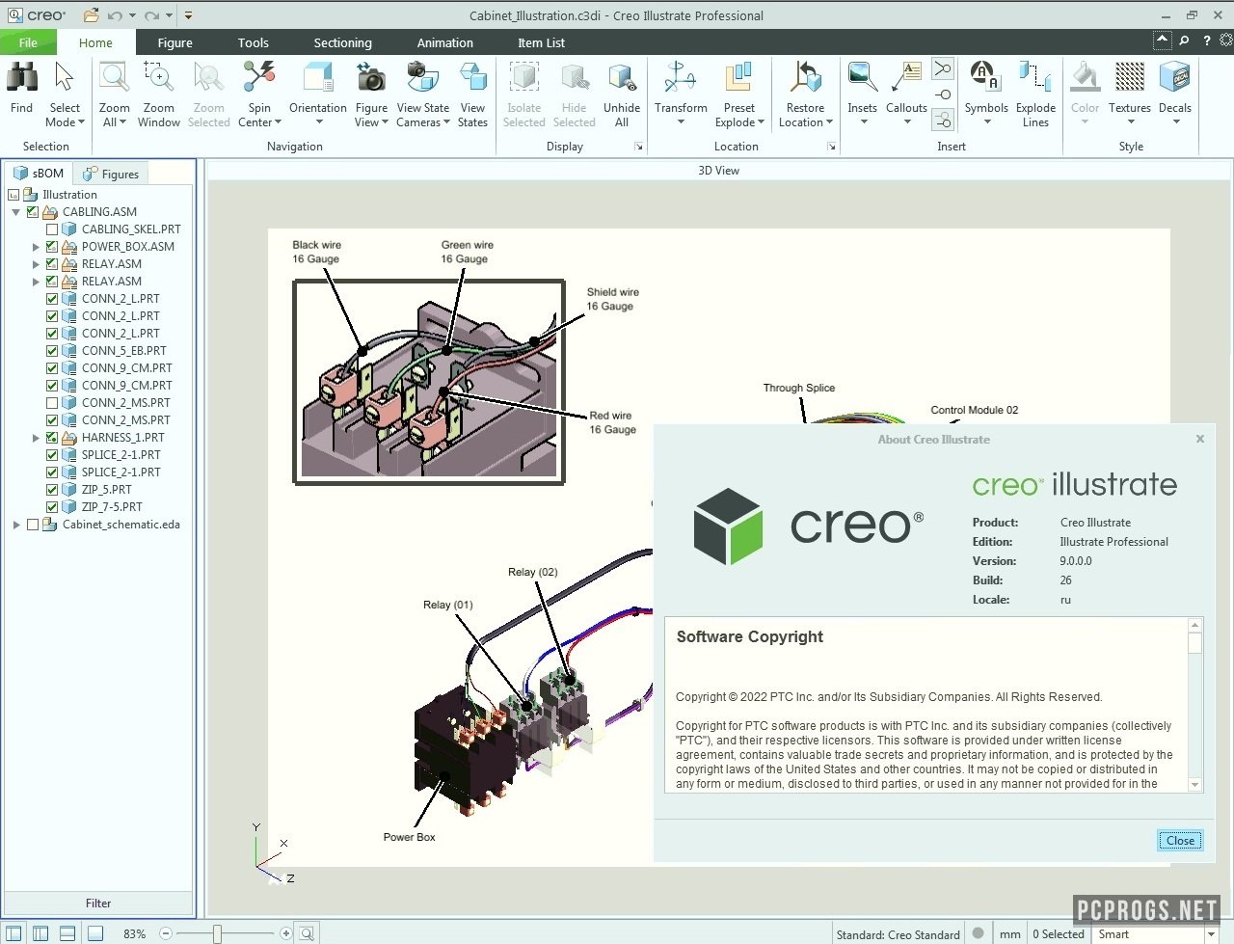Select the Zoom Window tool
This screenshot has width=1234, height=944.
159,78
